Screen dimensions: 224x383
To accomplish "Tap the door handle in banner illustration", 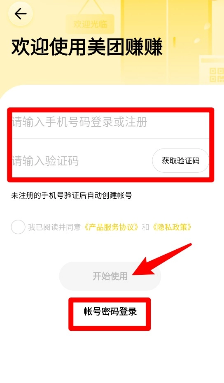I will point(175,41).
